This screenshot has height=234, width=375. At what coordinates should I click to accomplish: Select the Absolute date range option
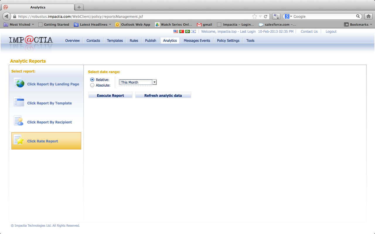(92, 85)
